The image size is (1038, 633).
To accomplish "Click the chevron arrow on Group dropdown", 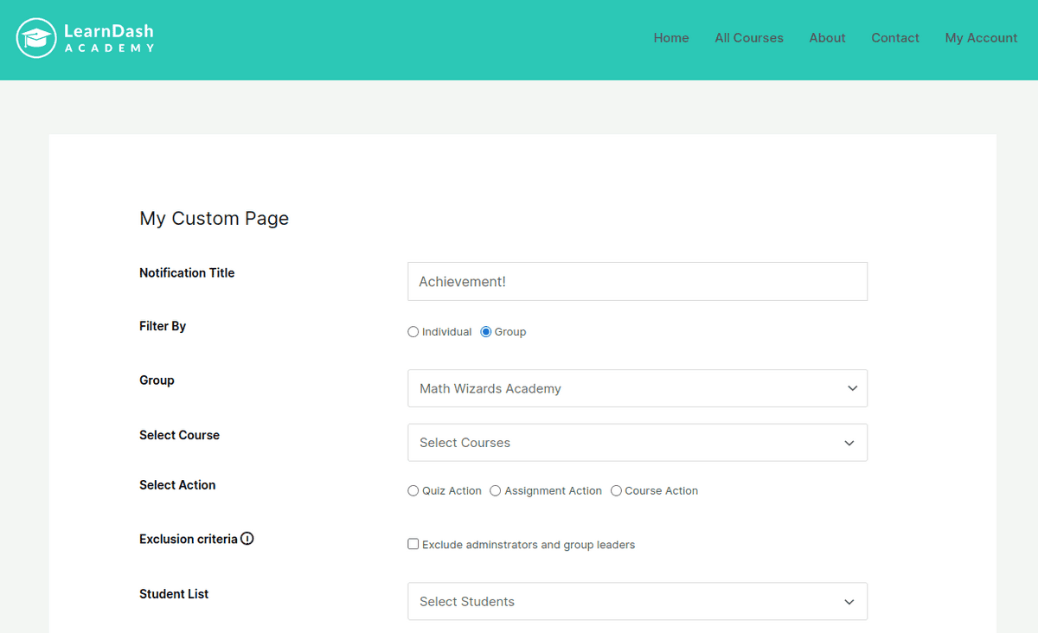I will [852, 389].
